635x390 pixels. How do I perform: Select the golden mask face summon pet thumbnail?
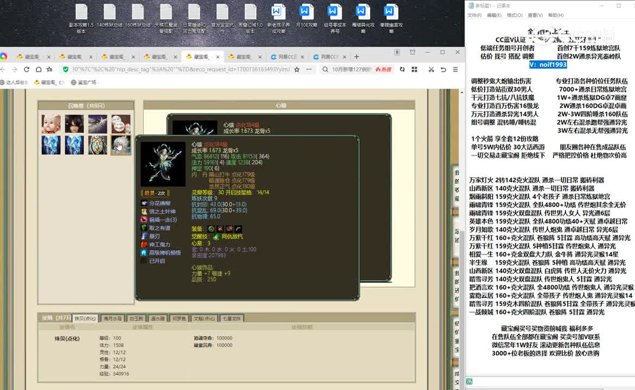pyautogui.click(x=98, y=145)
